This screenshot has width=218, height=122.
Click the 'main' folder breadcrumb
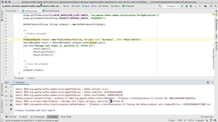click(x=76, y=6)
